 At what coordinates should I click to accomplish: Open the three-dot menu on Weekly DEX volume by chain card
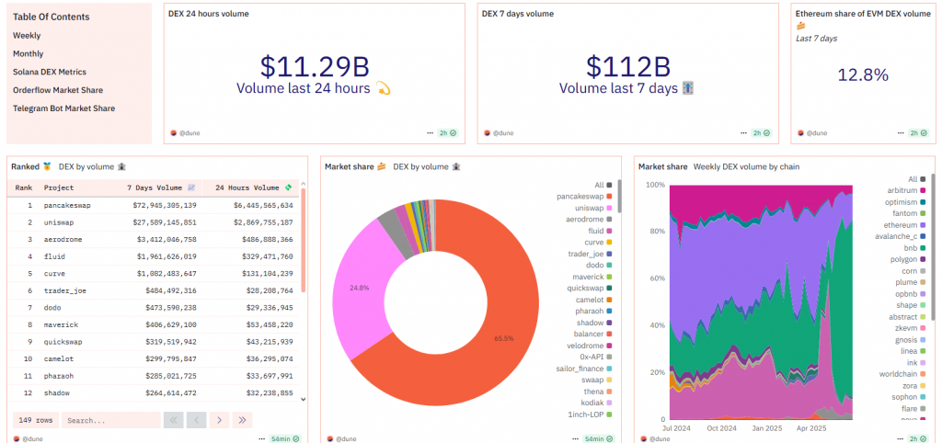(900, 438)
